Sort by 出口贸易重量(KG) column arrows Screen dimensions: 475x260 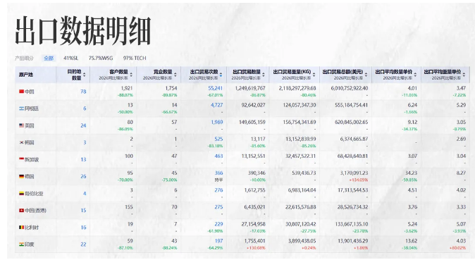pyautogui.click(x=314, y=75)
